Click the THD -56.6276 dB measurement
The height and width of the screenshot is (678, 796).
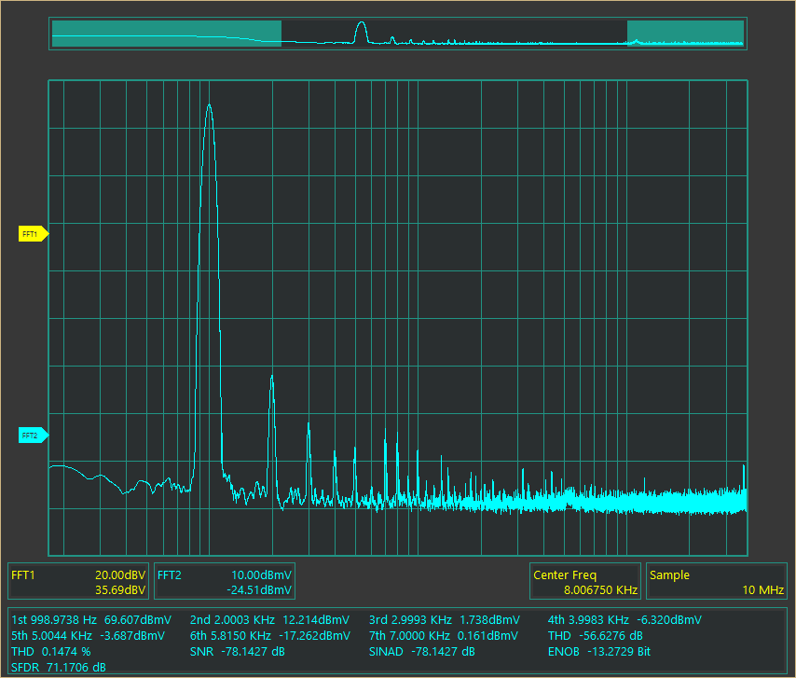595,635
